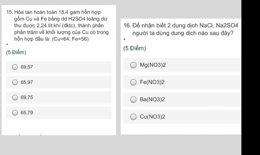Click question 16 text about NaCl, Na2SO4

click(x=181, y=29)
